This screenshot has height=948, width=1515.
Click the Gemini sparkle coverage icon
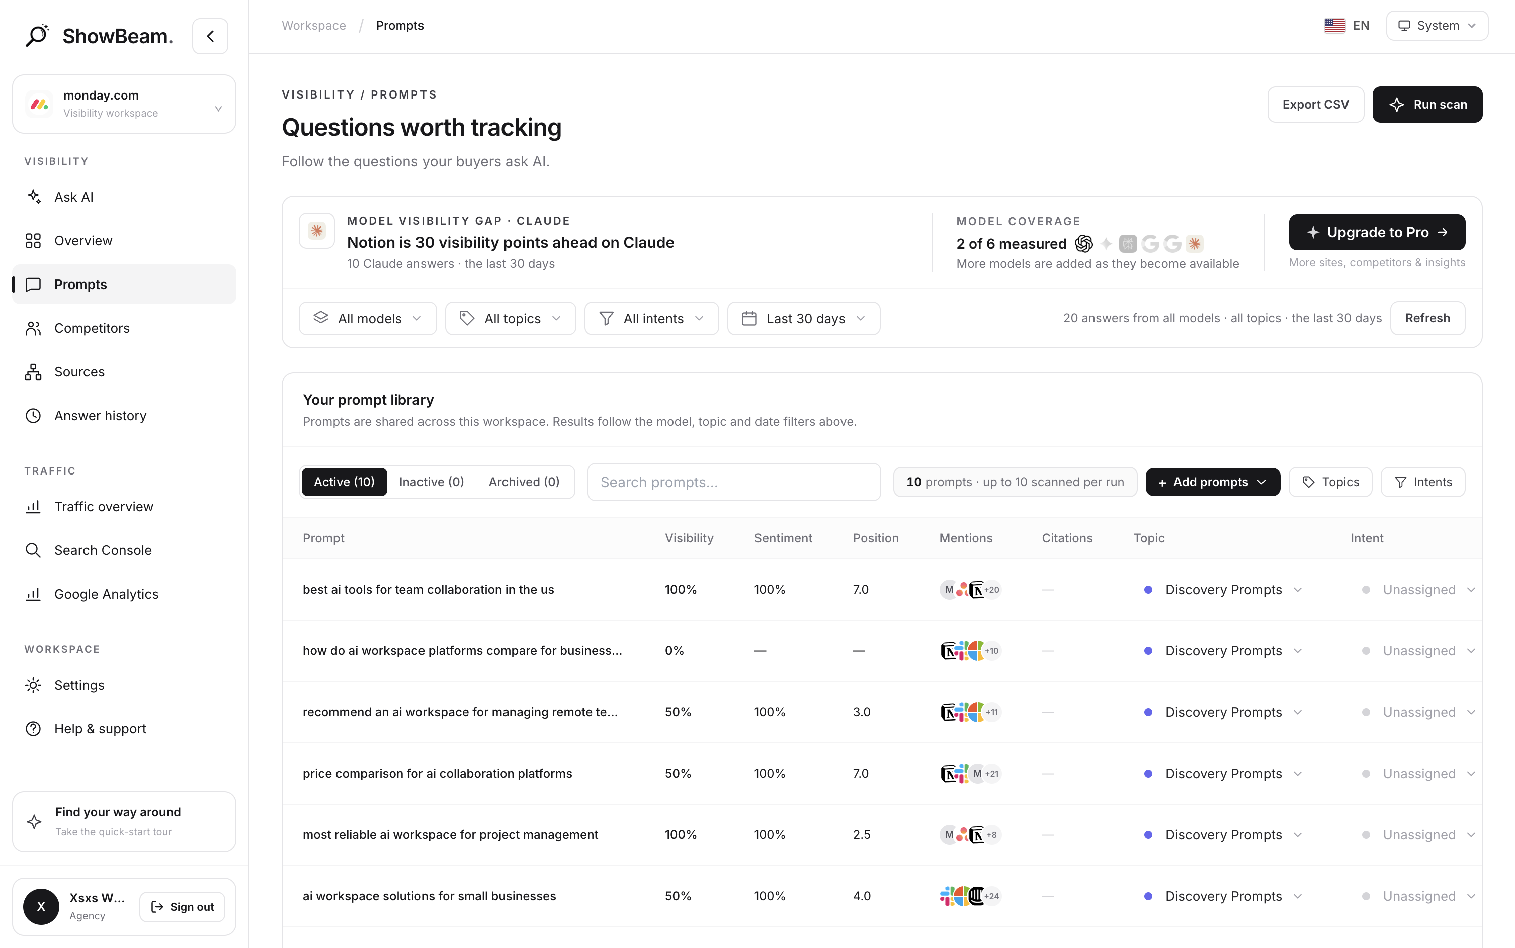coord(1106,243)
